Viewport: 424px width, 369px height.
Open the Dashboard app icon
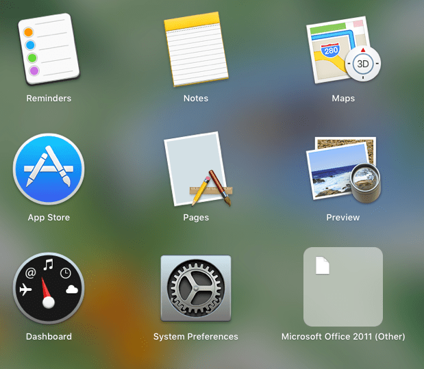click(49, 288)
